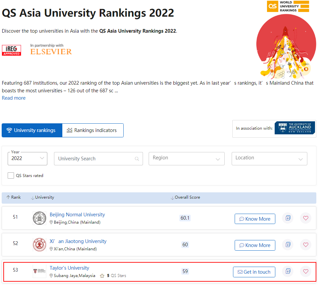Open Xi'an Jiaotong University page link
318x285 pixels.
tap(78, 241)
